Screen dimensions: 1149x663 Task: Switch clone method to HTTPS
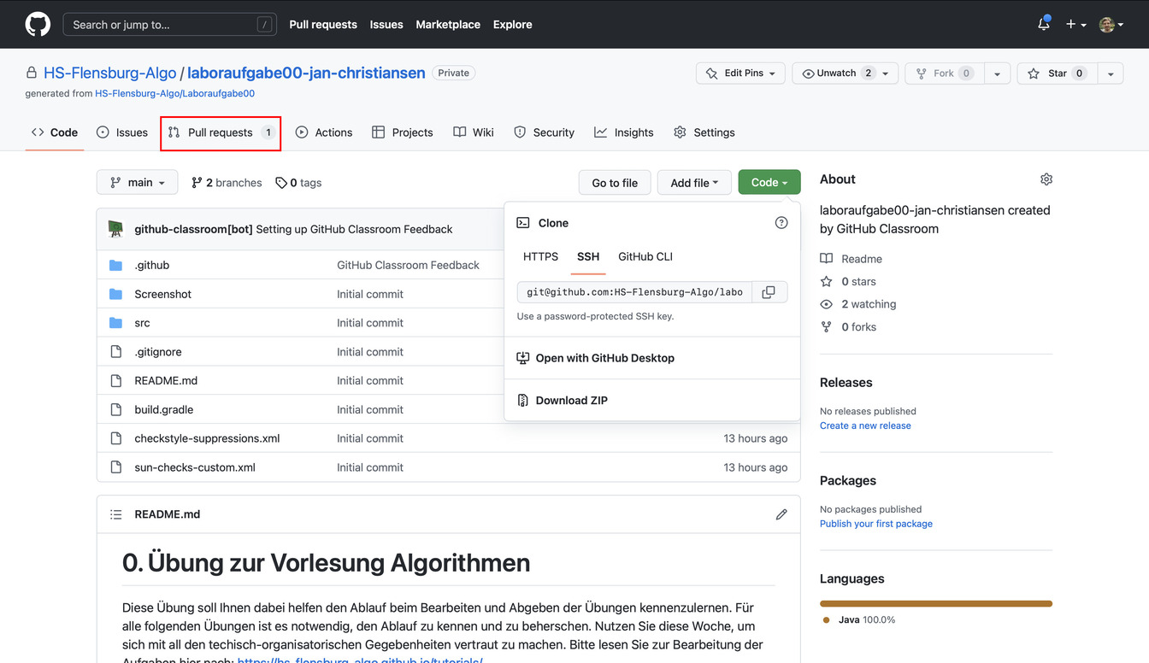(x=540, y=256)
